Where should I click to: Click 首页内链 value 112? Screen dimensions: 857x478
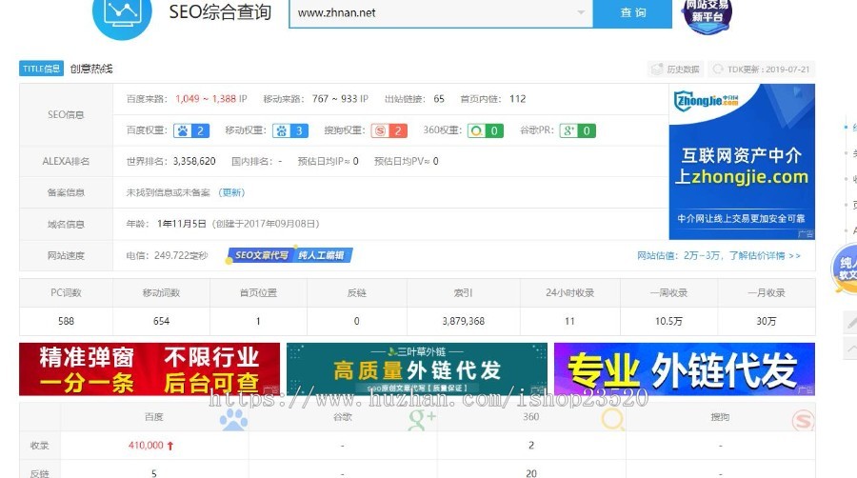pyautogui.click(x=518, y=99)
